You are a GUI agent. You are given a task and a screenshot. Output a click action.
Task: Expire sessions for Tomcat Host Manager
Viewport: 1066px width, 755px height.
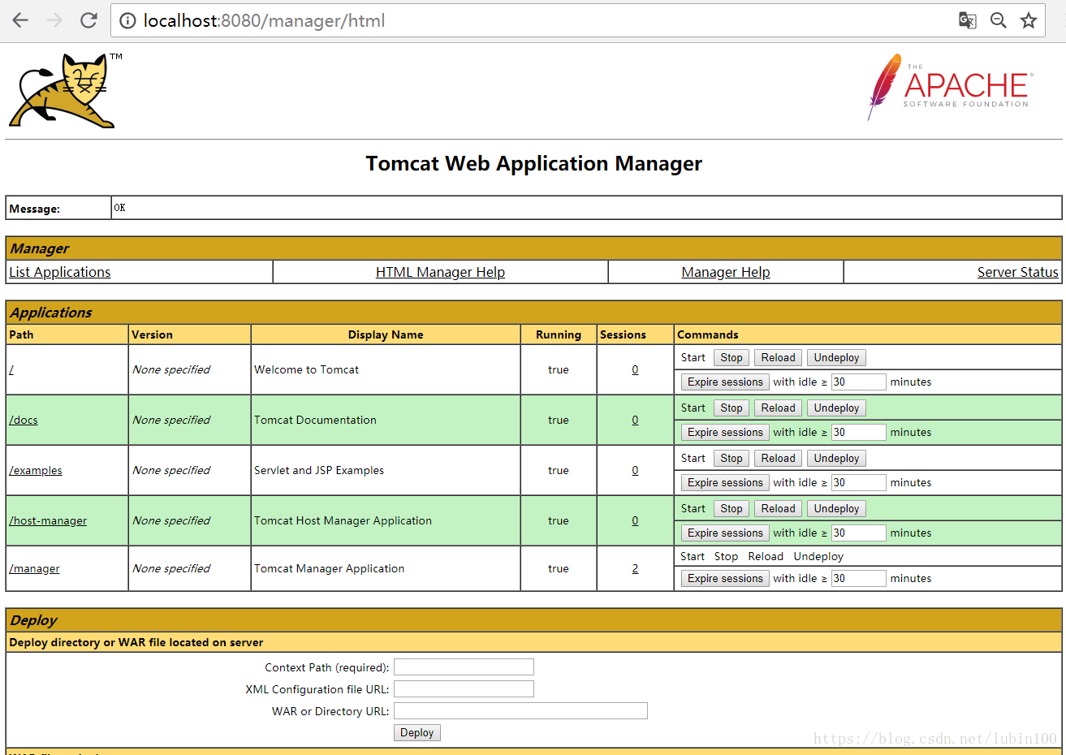725,533
